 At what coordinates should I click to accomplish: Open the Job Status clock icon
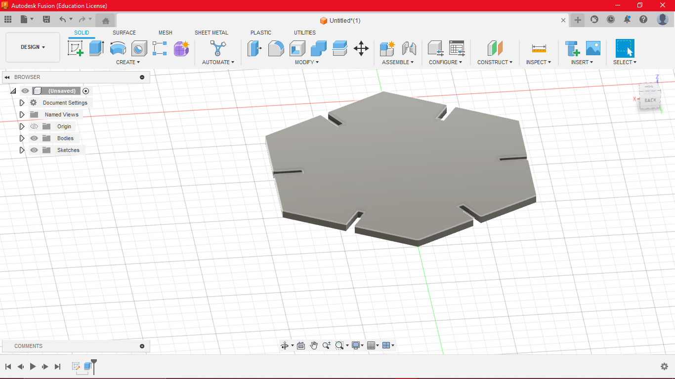611,19
